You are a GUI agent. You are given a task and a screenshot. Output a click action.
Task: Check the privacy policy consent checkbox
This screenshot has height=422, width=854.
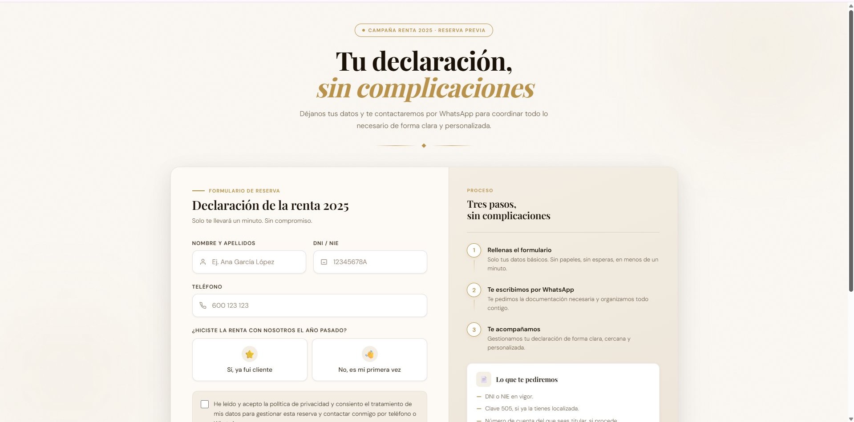pyautogui.click(x=205, y=404)
